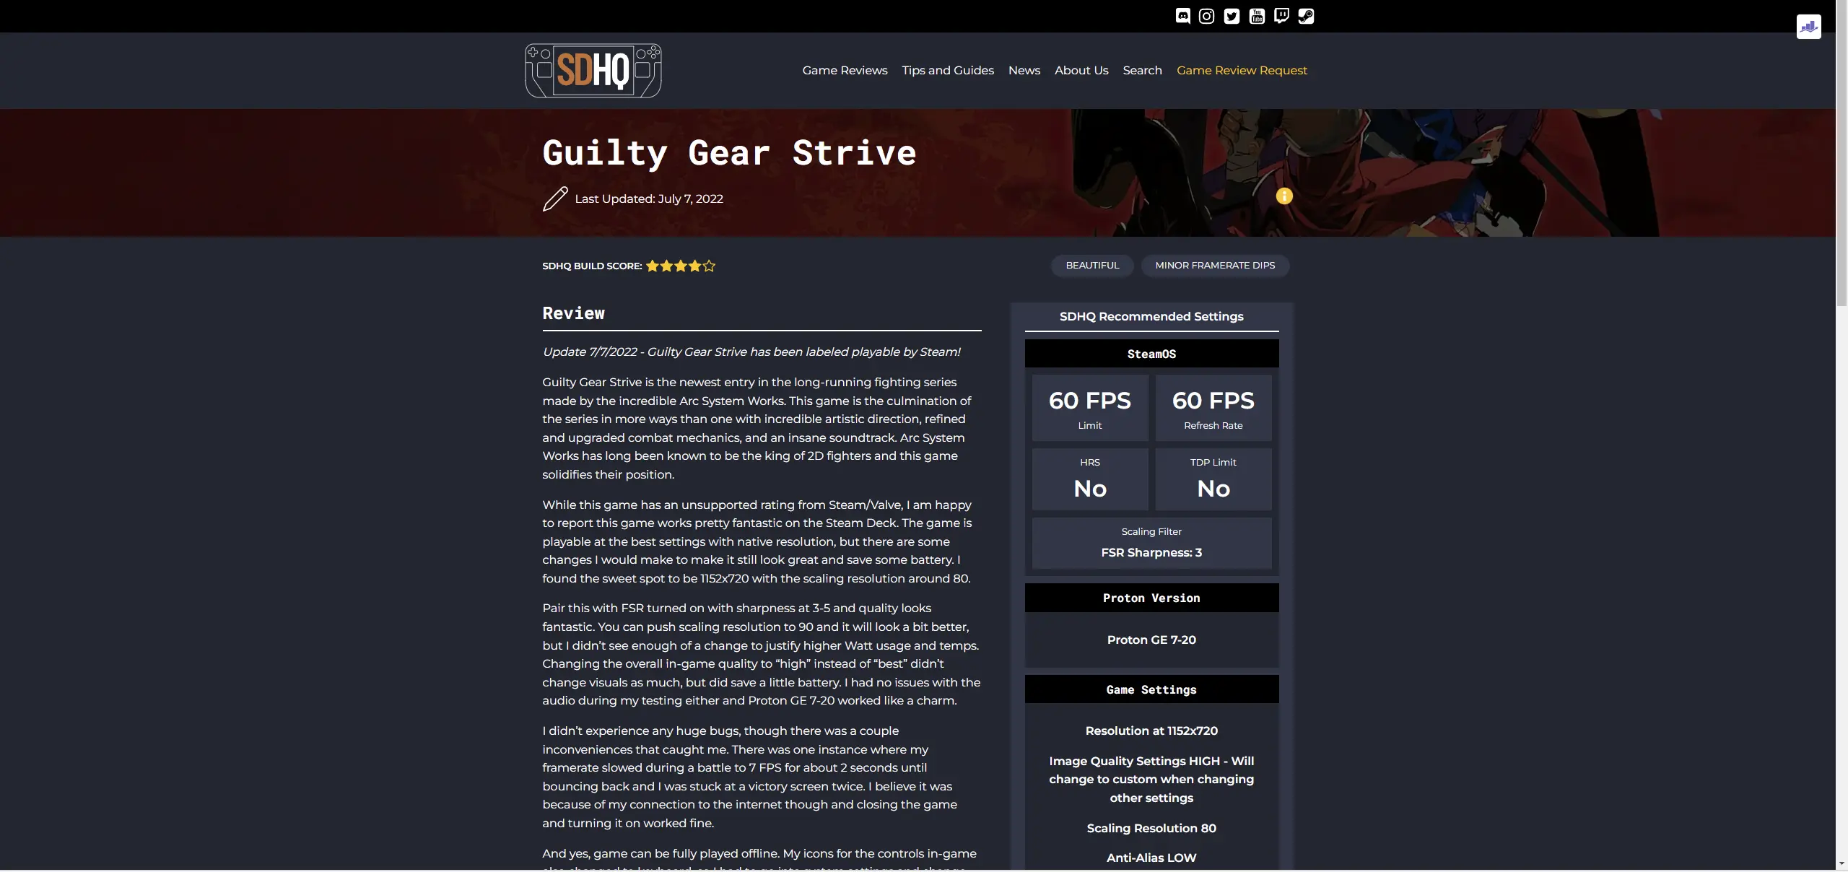Viewport: 1848px width, 872px height.
Task: Click the Game Review Request link
Action: click(1242, 71)
